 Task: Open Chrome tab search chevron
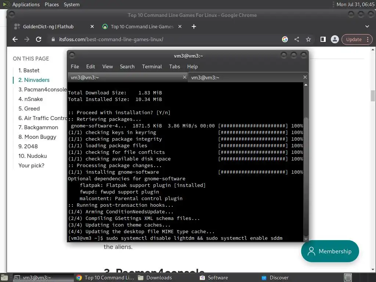[x=367, y=26]
